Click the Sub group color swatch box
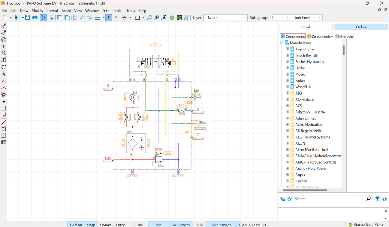389x227 pixels. coord(280,17)
